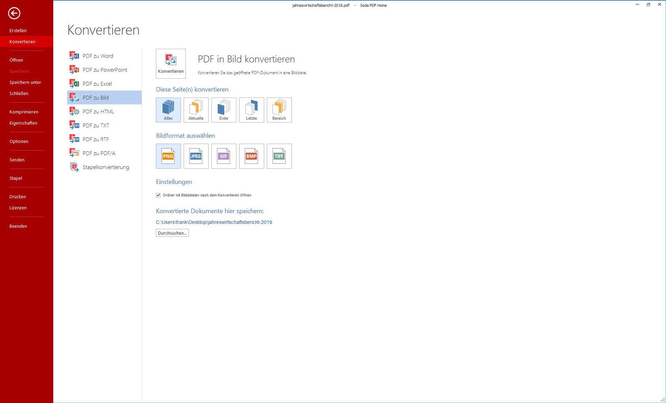The width and height of the screenshot is (666, 403).
Task: Select TIFF image format
Action: point(279,156)
